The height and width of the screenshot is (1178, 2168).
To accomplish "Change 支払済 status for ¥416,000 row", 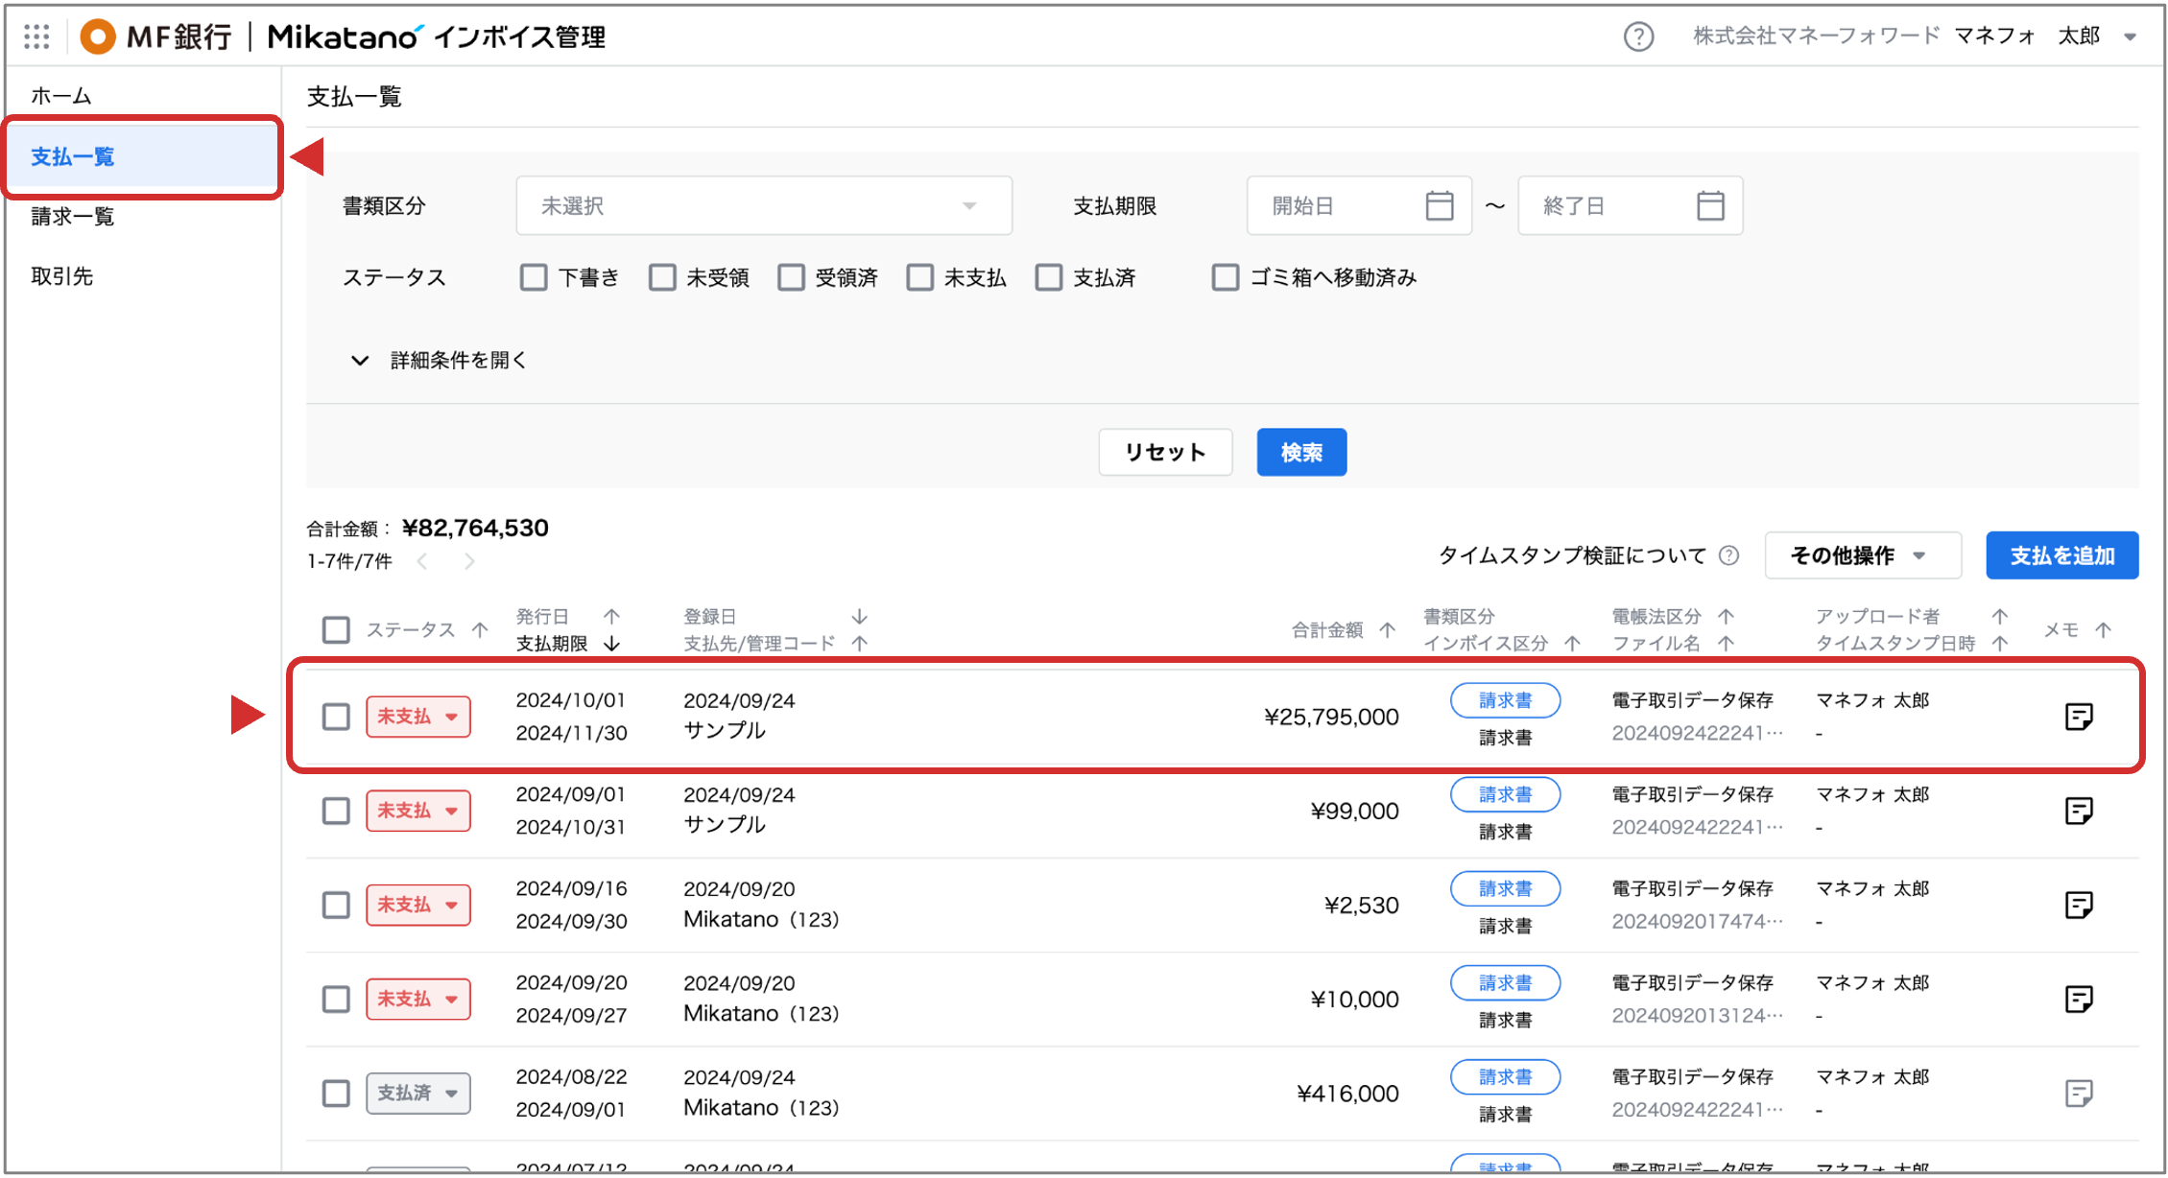I will coord(418,1093).
